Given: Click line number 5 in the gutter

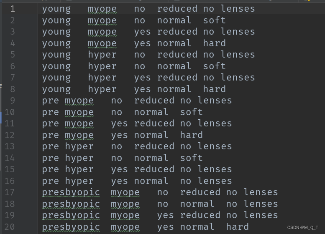Looking at the screenshot, I should 12,55.
